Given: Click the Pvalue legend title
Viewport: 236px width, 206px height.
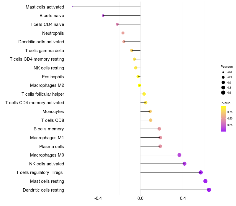Looking at the screenshot, I should pos(225,103).
